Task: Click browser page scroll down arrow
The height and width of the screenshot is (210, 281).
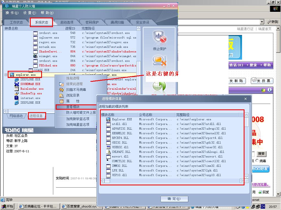Action: point(278,194)
